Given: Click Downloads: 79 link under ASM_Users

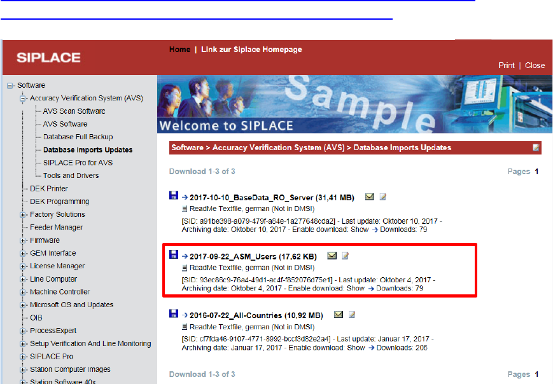Looking at the screenshot, I should 400,289.
